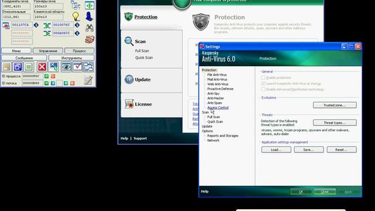
Task: Click the Меню button
Action: coord(16,51)
